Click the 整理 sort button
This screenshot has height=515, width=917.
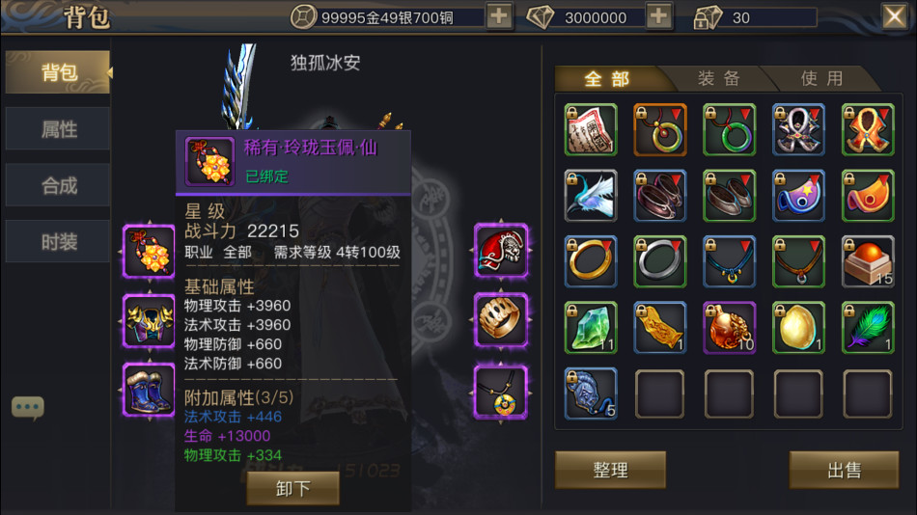(610, 470)
